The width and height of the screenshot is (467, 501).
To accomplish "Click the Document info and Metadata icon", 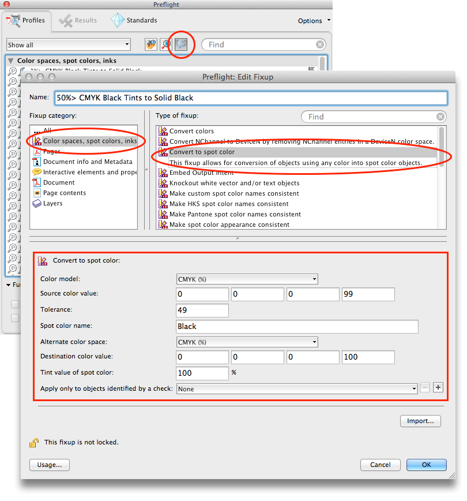I will pos(37,162).
